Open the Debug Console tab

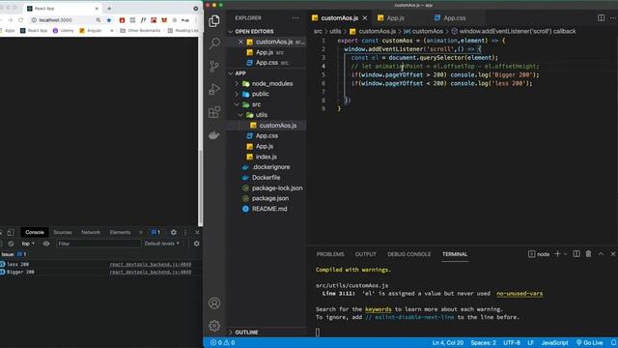[x=409, y=254]
